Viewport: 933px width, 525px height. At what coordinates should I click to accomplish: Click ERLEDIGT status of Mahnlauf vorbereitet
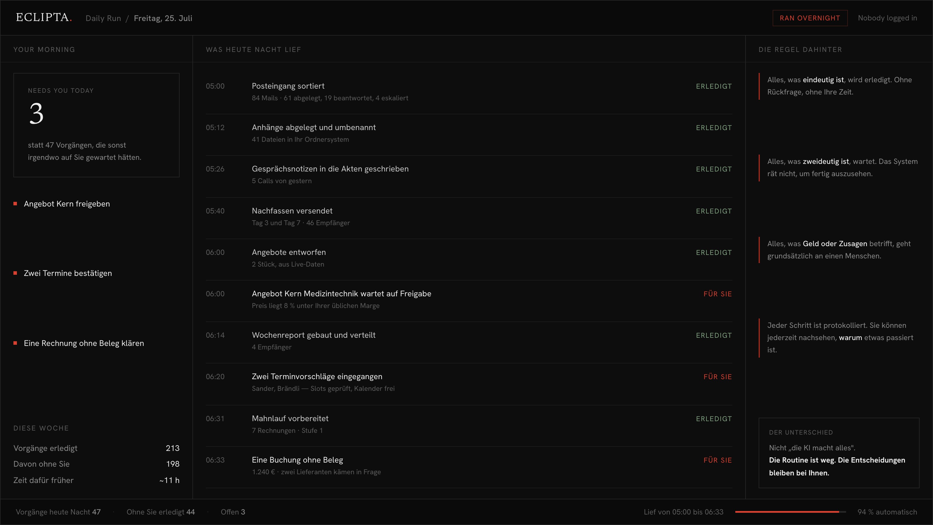click(x=713, y=419)
